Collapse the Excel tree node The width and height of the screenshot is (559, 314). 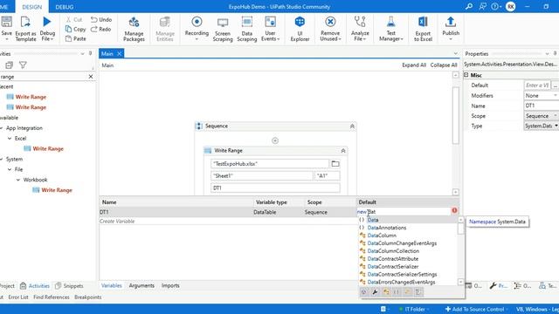[x=10, y=138]
